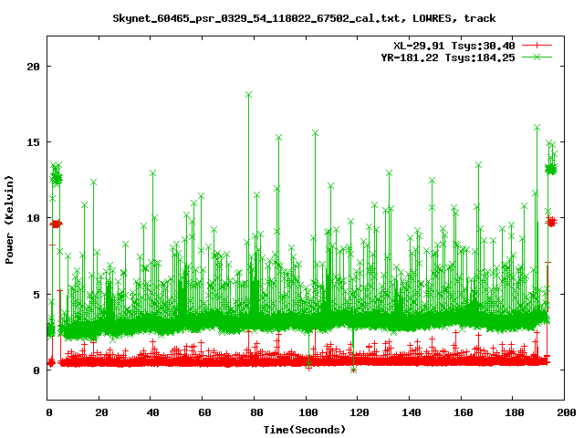Click the y-axis tick label 10
Image resolution: width=584 pixels, height=438 pixels.
click(x=33, y=218)
